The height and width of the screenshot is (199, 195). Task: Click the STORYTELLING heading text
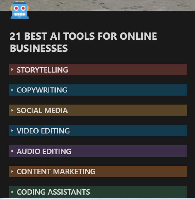pos(42,70)
